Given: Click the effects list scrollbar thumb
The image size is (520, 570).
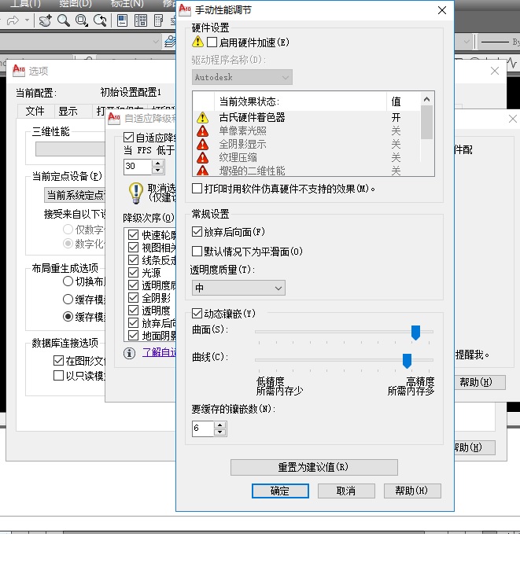Looking at the screenshot, I should point(426,122).
